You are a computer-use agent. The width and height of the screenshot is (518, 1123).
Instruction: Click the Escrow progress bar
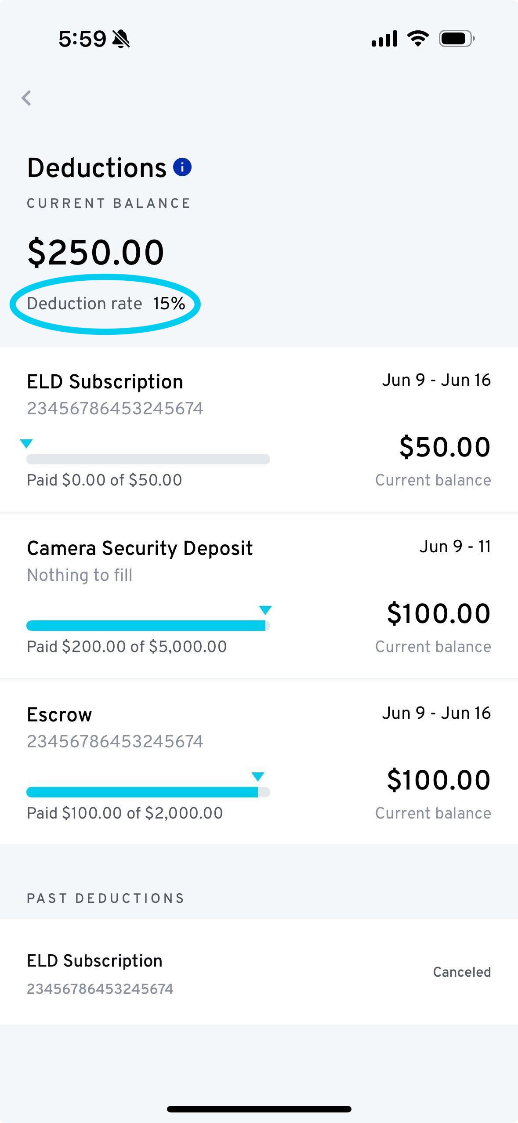pyautogui.click(x=148, y=792)
